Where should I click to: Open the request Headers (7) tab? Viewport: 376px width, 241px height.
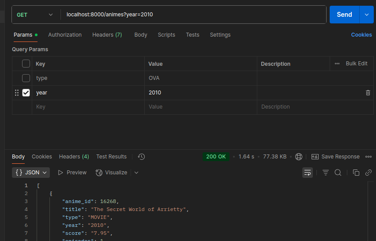coord(107,35)
